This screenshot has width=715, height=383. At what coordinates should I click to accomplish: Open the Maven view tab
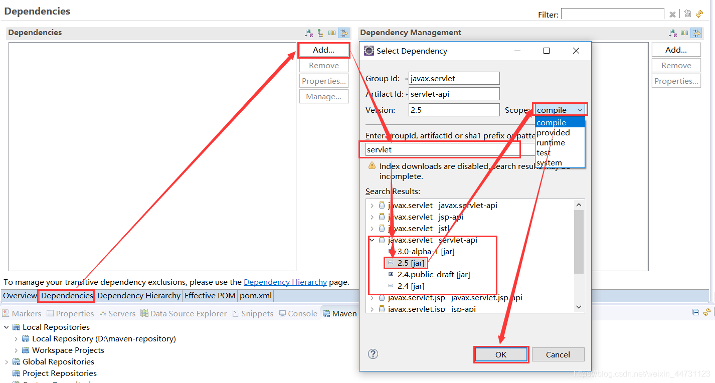(x=339, y=313)
